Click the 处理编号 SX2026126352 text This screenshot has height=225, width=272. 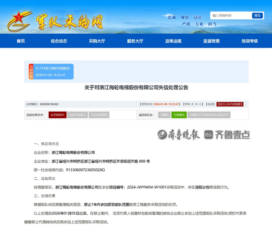[42, 104]
